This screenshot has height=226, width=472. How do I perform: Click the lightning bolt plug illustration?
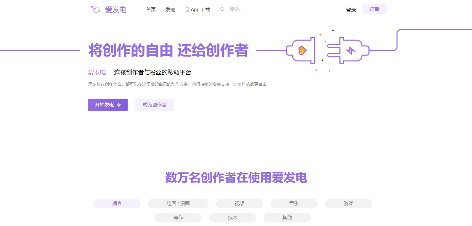coord(351,51)
